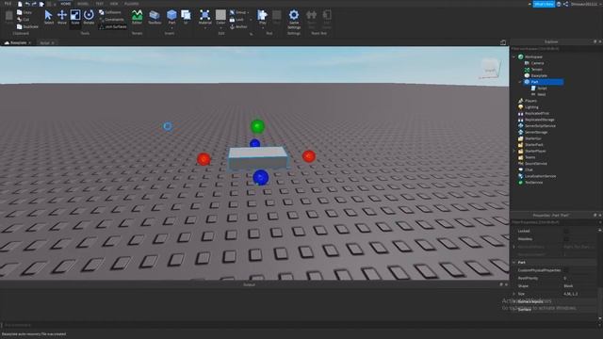
Task: Click the Size property value field
Action: click(579, 294)
